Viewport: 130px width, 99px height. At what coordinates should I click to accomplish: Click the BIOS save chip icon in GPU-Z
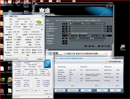(42, 30)
